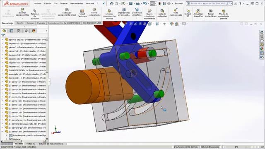This screenshot has height=149, width=265.
Task: Open the Appearances color wheel in task pane
Action: pos(262,49)
